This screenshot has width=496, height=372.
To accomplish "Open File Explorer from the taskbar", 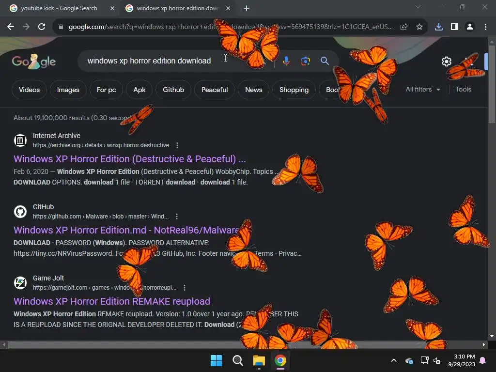I will [259, 360].
